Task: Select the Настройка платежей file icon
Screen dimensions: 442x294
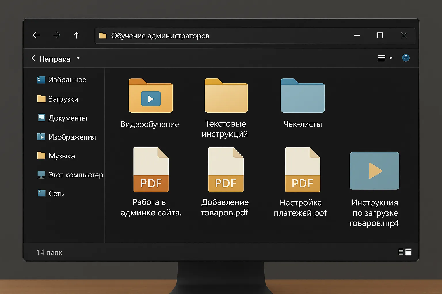Action: click(x=303, y=169)
